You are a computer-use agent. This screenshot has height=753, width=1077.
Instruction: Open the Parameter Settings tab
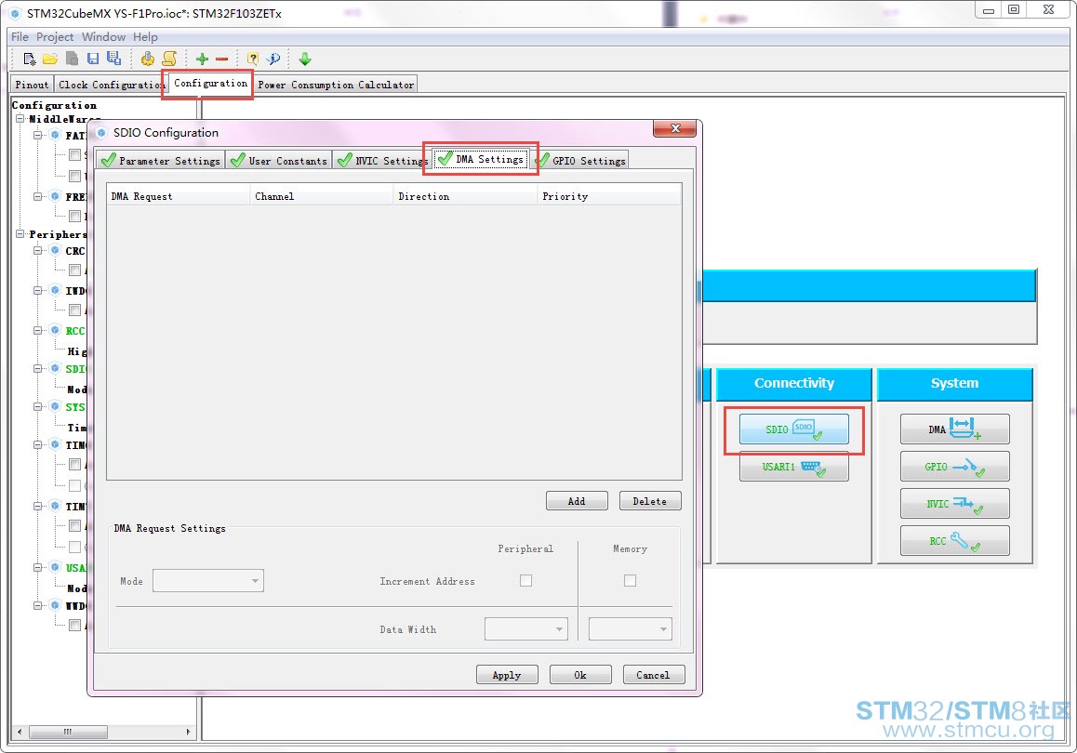click(x=160, y=161)
